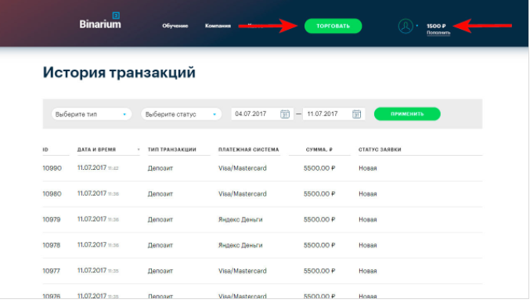The image size is (530, 303).
Task: Expand the small arrow beside the profile avatar
Action: (417, 26)
